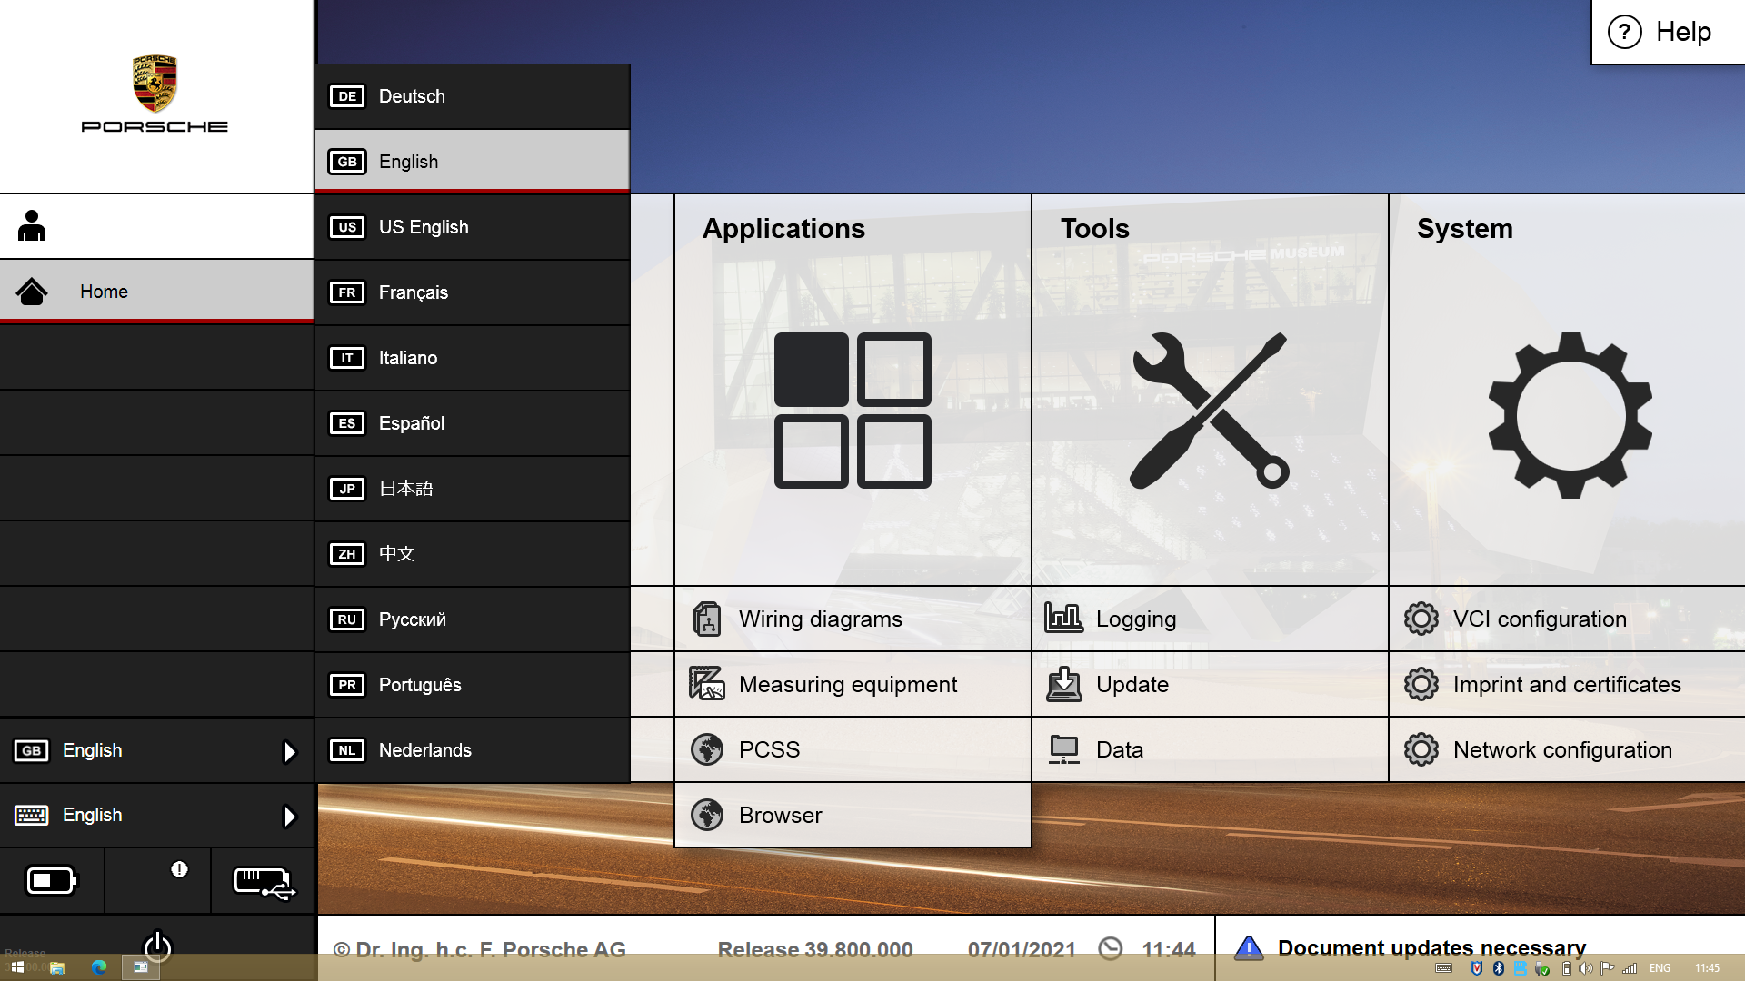This screenshot has height=981, width=1745.
Task: Click the Help button top right
Action: 1666,33
